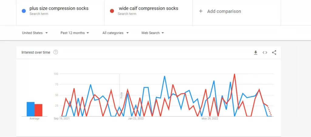The height and width of the screenshot is (137, 311).
Task: Click red dot of wide calf term
Action: (x=112, y=11)
